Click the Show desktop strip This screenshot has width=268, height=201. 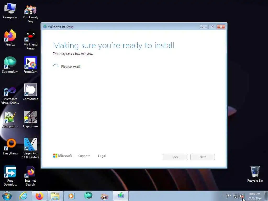click(266, 196)
